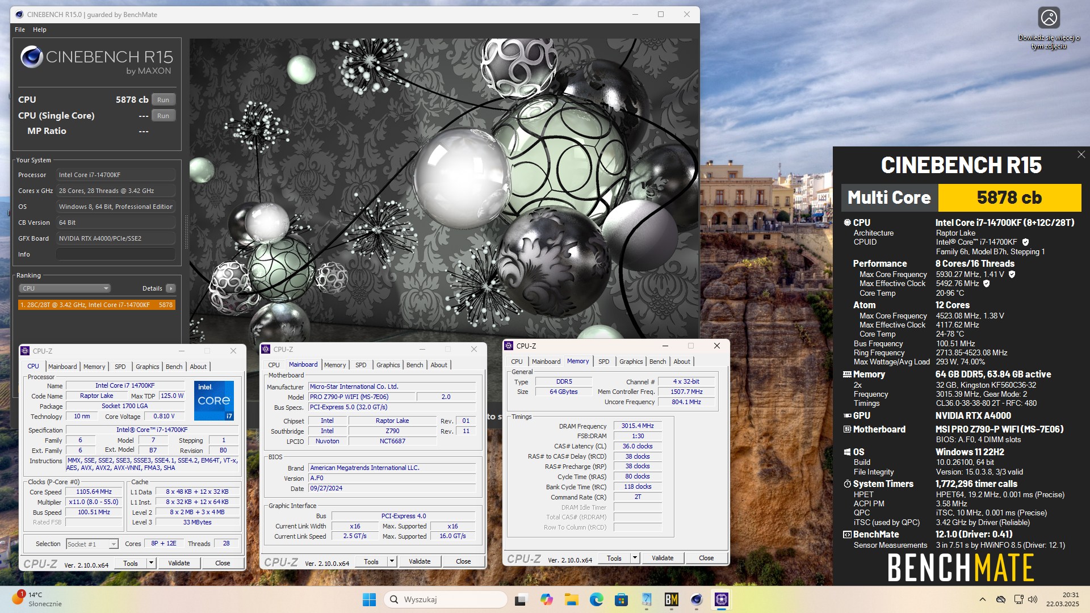
Task: Click the yellow '5878 cb' Multi Core score
Action: [1009, 198]
